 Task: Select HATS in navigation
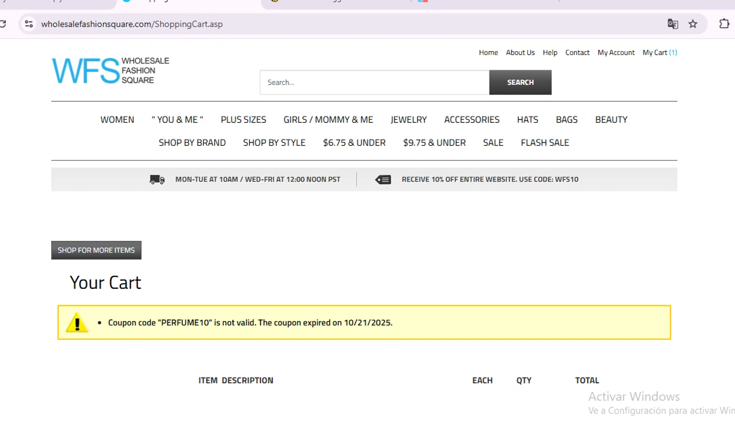point(528,119)
